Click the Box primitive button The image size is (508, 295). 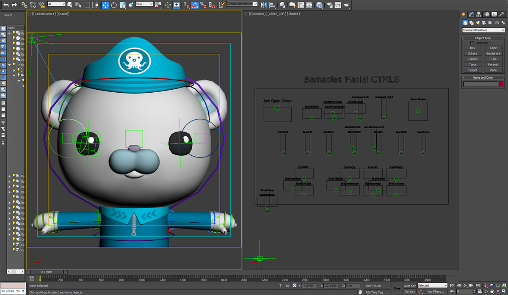(x=472, y=48)
